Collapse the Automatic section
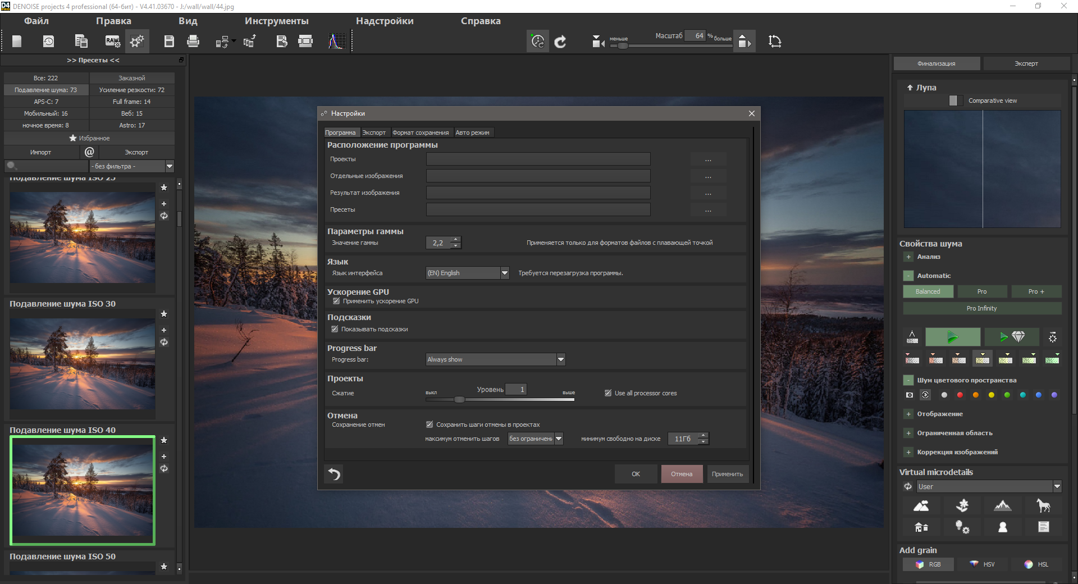The height and width of the screenshot is (584, 1078). coord(908,276)
